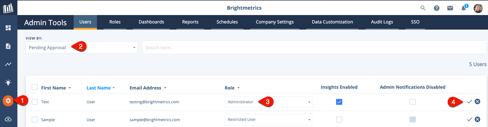The width and height of the screenshot is (488, 127).
Task: Click Admin Notifications Disabled box for Sample user
Action: coord(413,119)
